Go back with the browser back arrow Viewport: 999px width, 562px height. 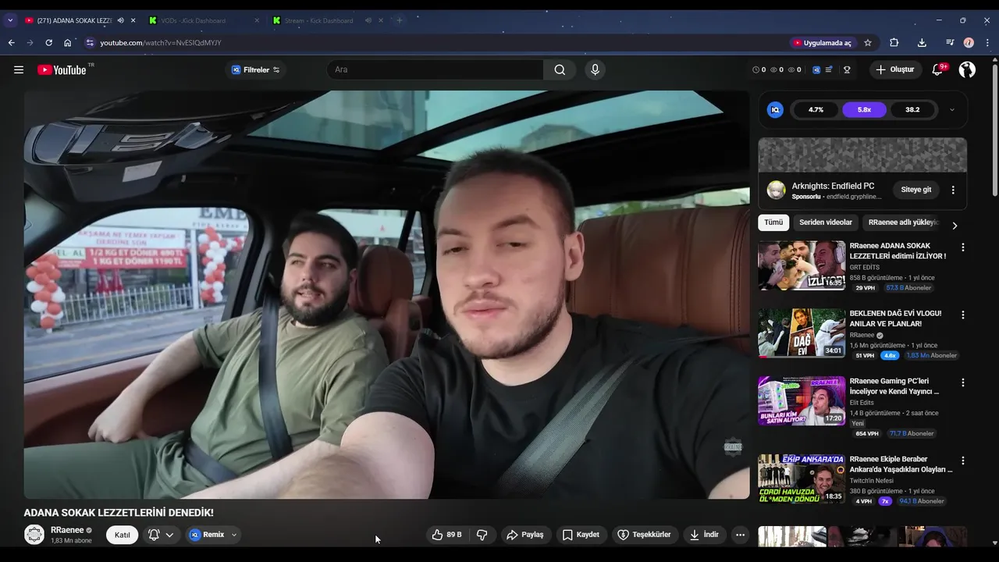point(11,42)
